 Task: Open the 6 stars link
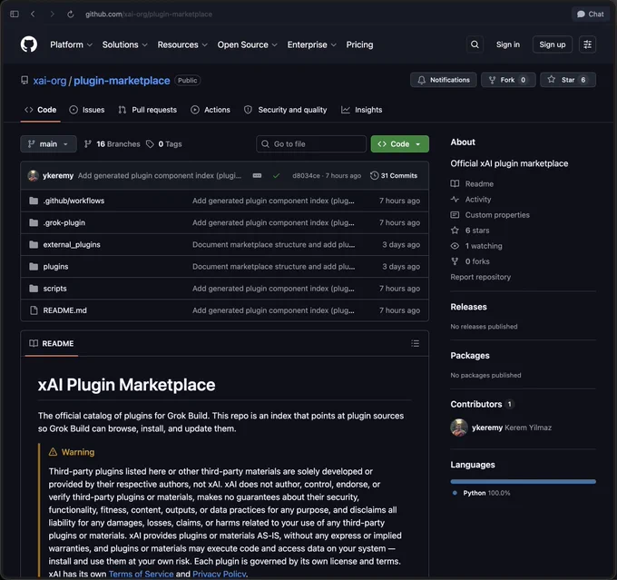coord(470,231)
